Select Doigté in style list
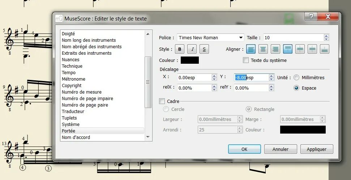 [103, 34]
